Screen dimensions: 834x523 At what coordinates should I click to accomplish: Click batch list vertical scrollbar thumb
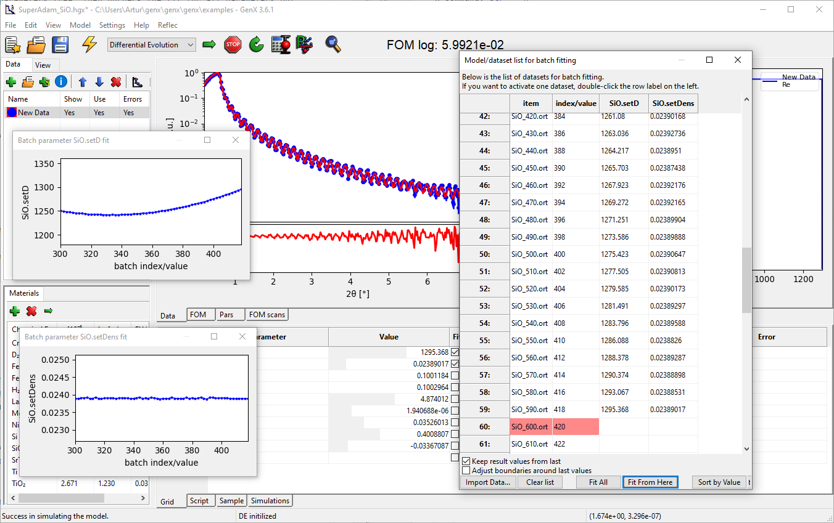click(x=746, y=280)
